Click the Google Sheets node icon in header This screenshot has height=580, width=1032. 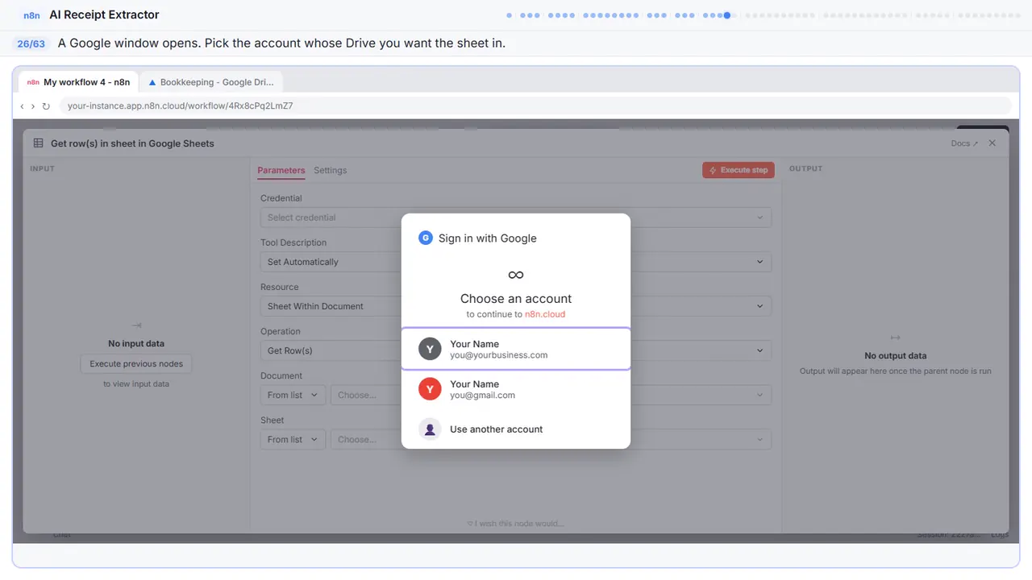(x=38, y=143)
